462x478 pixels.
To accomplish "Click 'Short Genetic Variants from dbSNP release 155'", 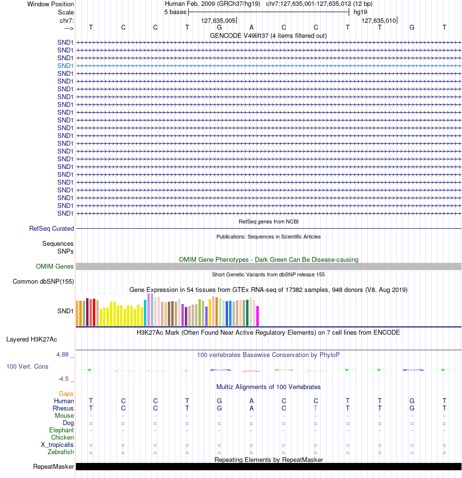I will pos(268,274).
